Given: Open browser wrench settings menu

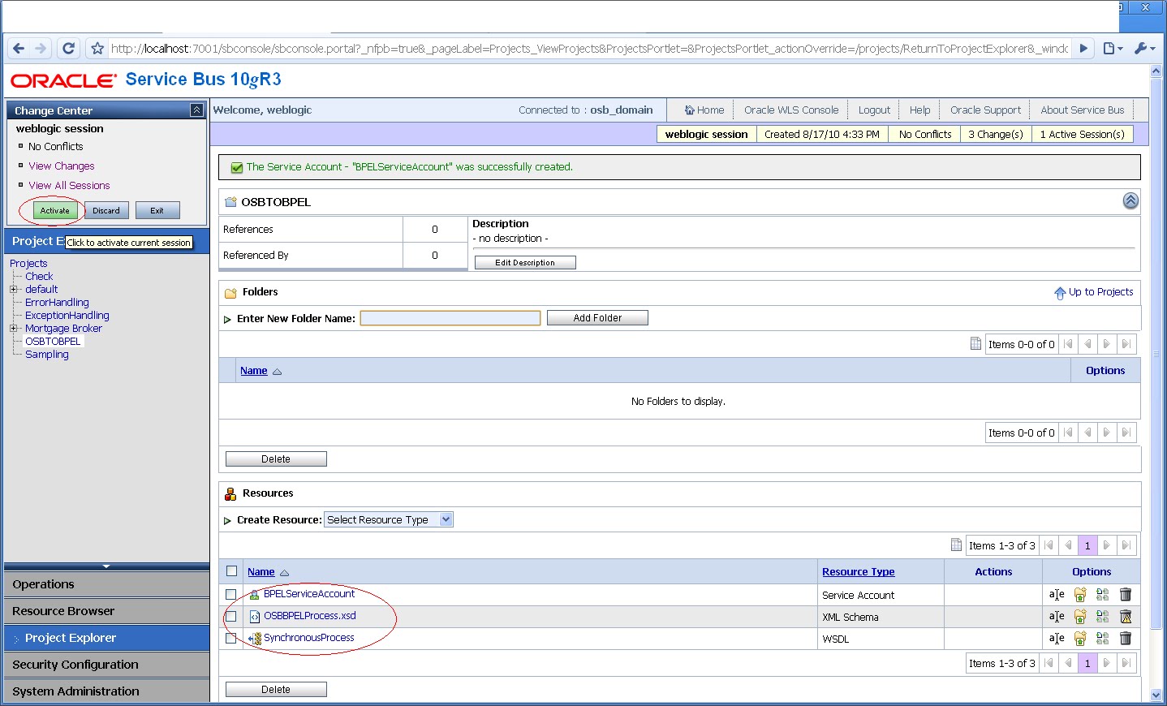Looking at the screenshot, I should (1143, 48).
